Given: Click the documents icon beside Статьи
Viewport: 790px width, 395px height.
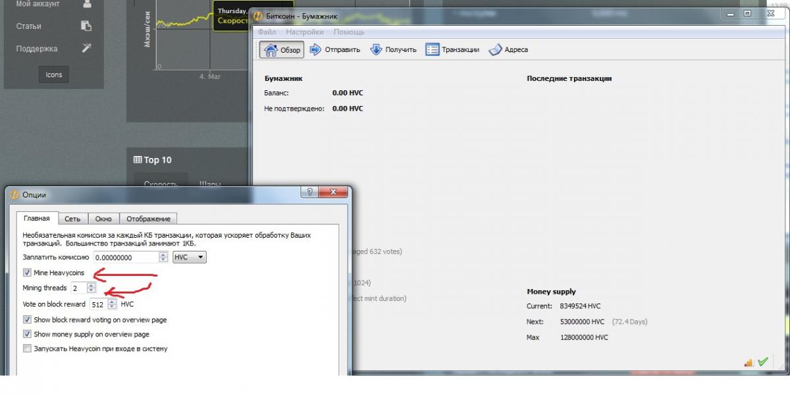Looking at the screenshot, I should tap(86, 26).
